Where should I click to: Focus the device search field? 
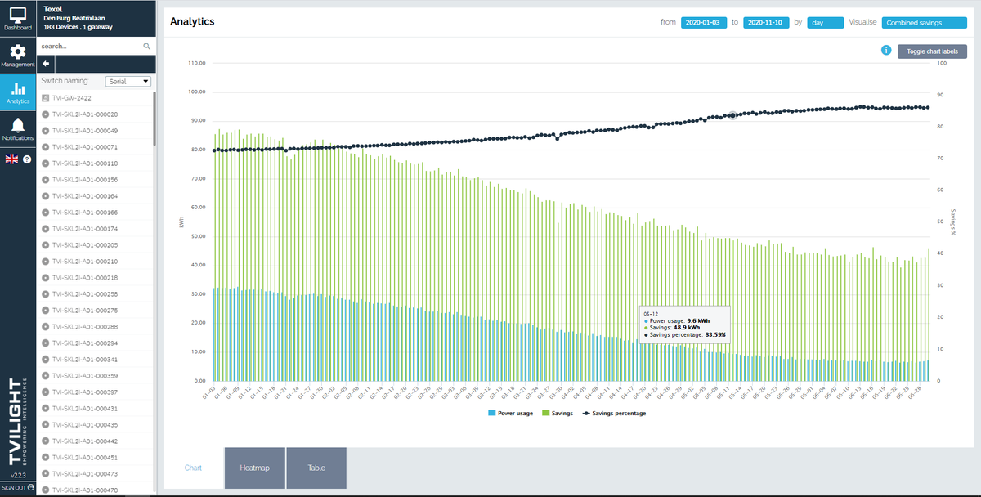(90, 47)
